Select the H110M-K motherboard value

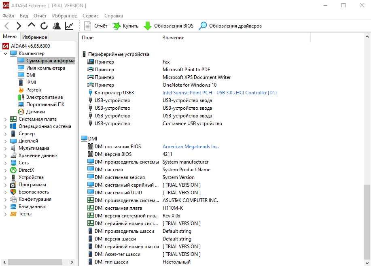(173, 208)
